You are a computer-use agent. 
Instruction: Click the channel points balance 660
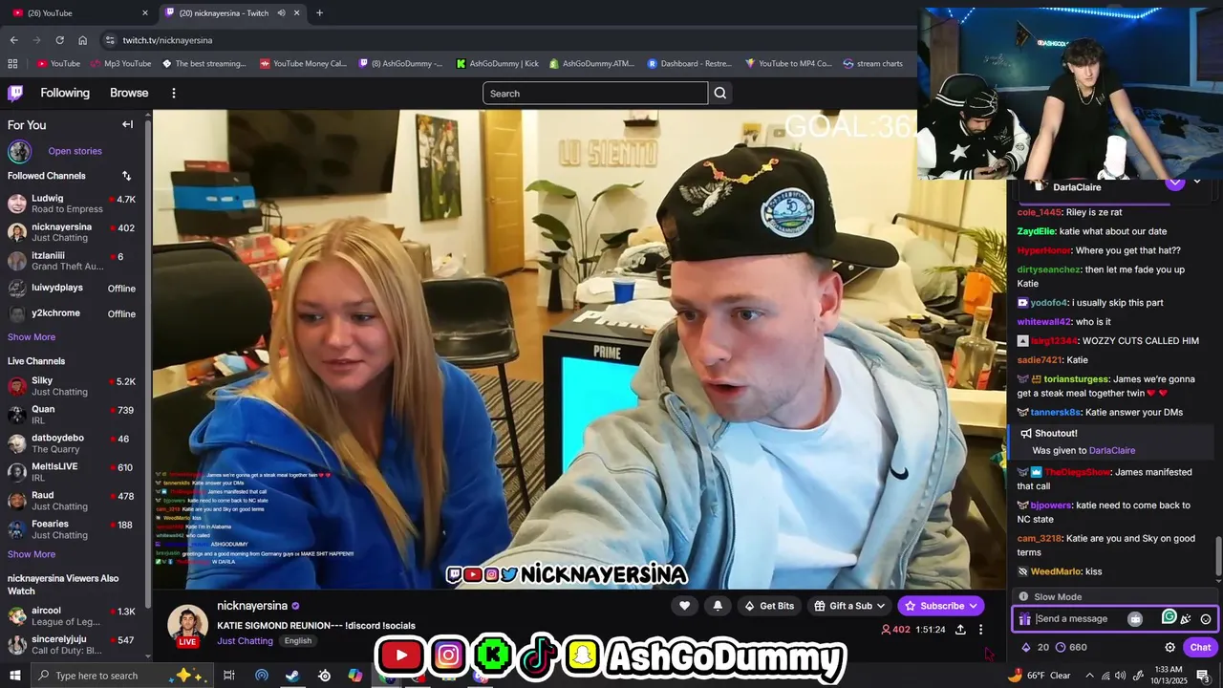pyautogui.click(x=1071, y=647)
